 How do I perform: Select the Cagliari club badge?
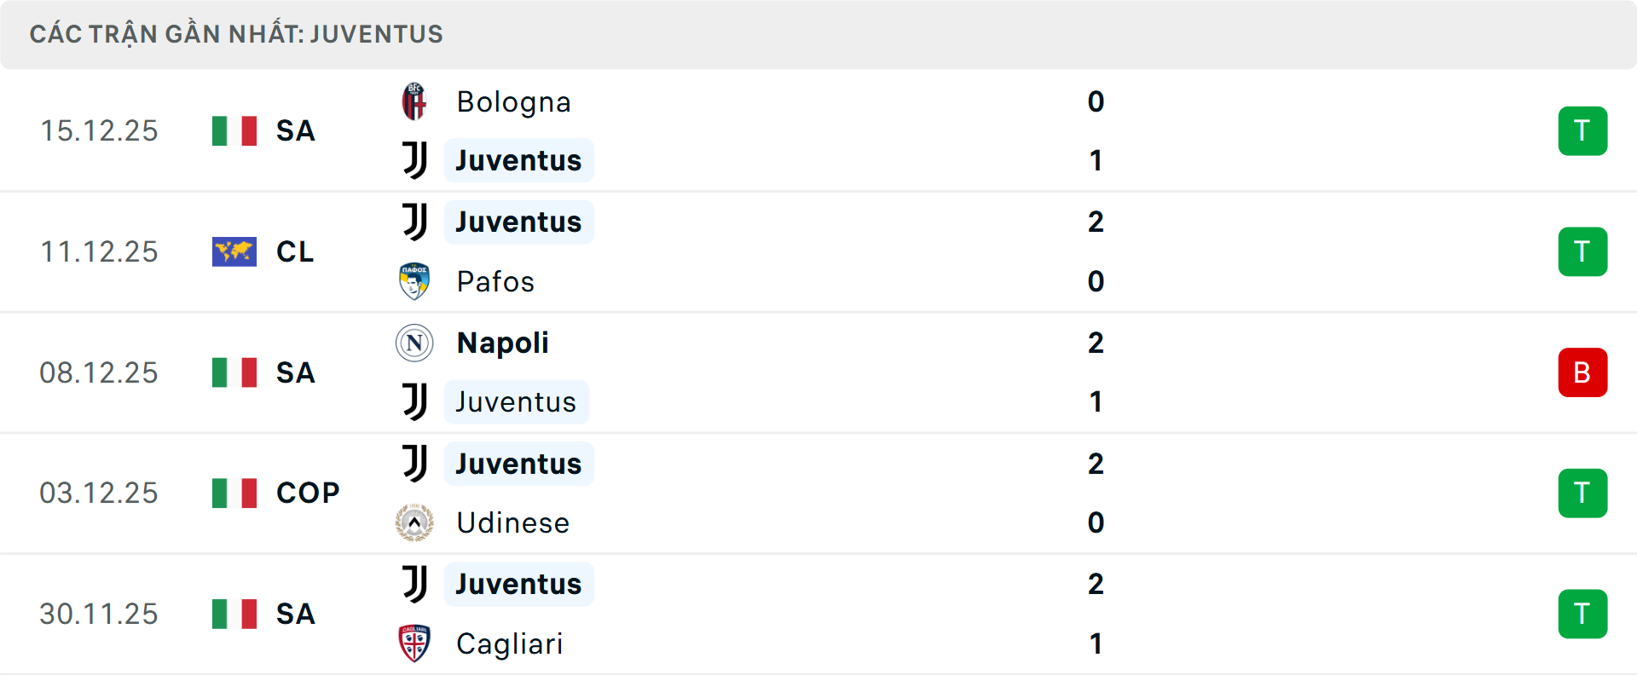414,644
